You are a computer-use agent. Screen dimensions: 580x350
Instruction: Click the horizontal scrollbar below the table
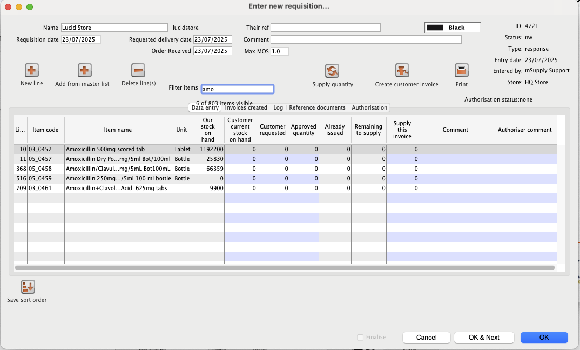tap(285, 267)
